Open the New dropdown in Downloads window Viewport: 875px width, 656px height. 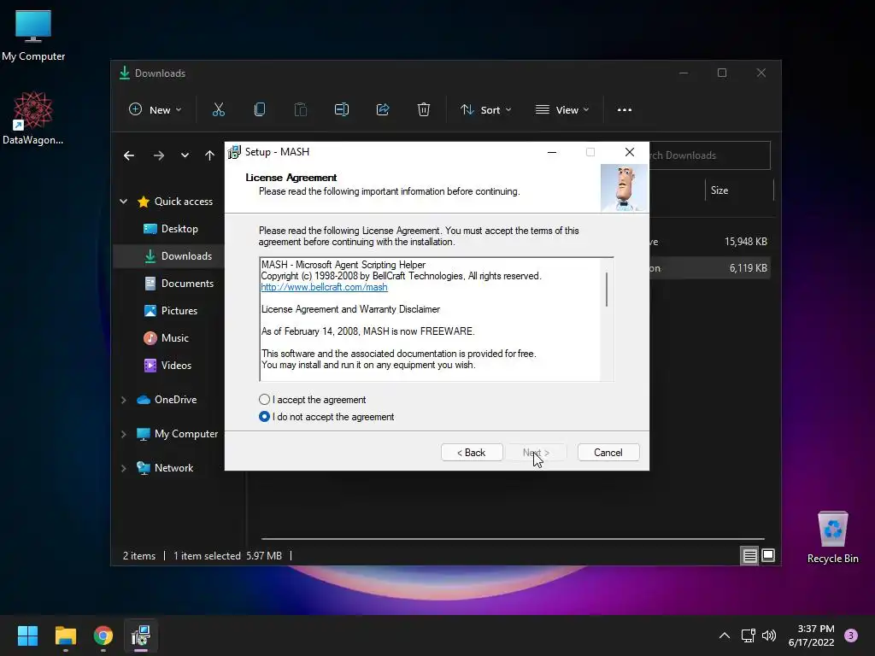coord(156,110)
